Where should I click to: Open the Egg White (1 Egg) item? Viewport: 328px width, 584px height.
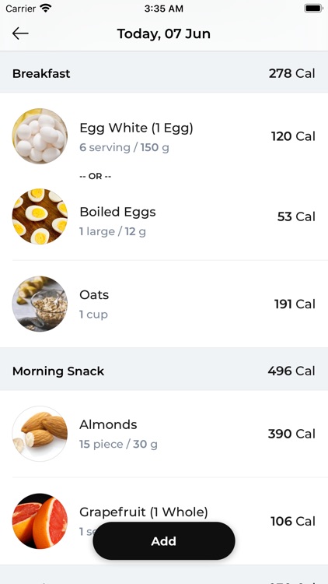coord(136,128)
